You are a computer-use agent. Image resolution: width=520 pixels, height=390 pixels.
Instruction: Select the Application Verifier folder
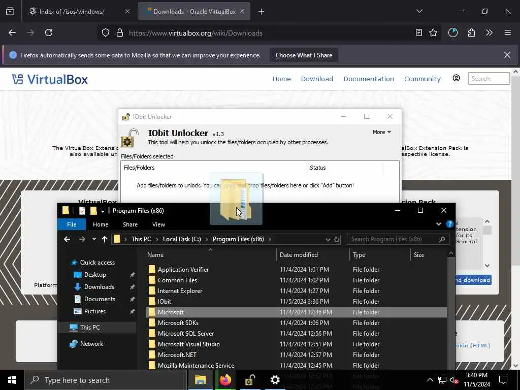296,270
